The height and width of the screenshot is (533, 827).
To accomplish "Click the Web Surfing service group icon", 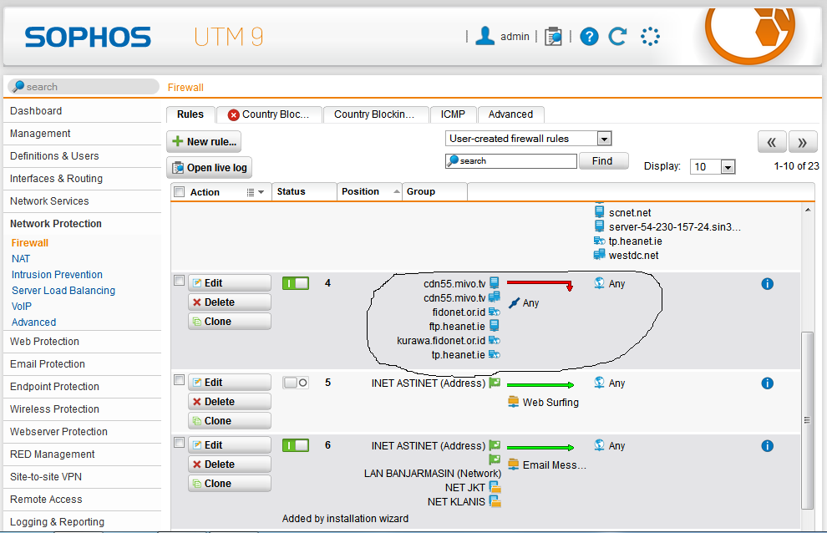I will pyautogui.click(x=513, y=402).
